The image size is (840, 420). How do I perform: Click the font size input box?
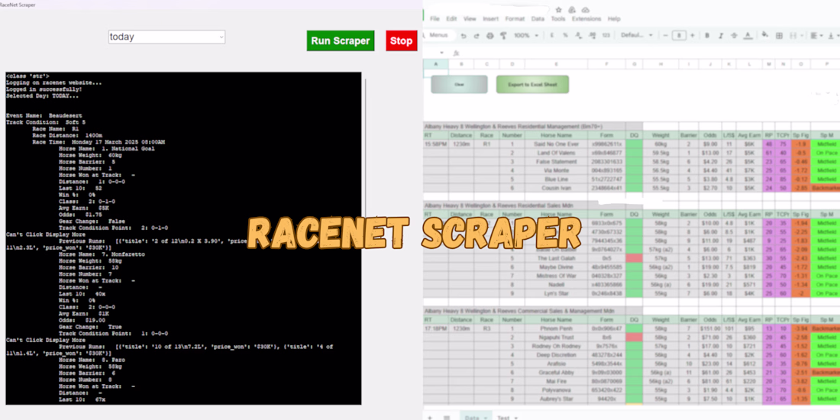[x=679, y=35]
